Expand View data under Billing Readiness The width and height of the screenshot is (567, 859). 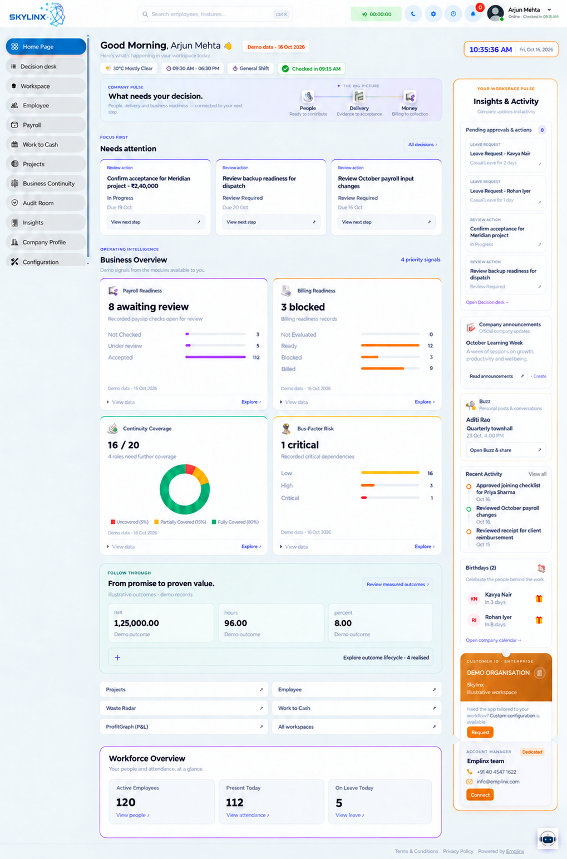294,402
